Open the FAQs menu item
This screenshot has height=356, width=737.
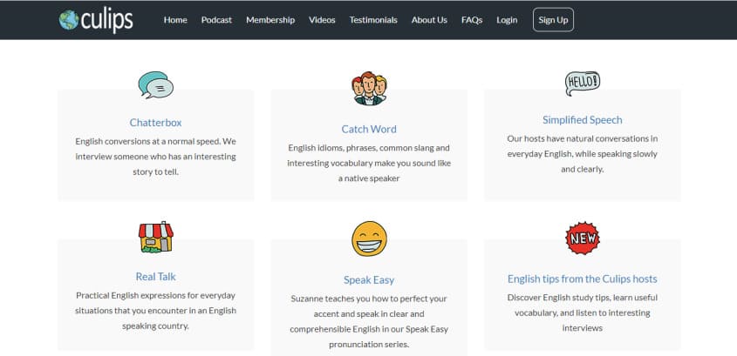coord(472,20)
